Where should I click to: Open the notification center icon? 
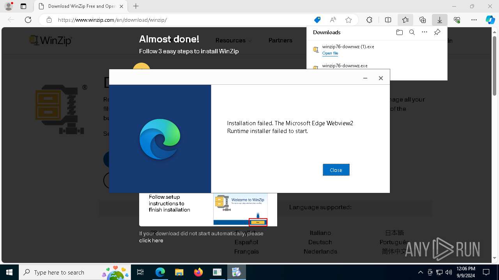(x=486, y=272)
